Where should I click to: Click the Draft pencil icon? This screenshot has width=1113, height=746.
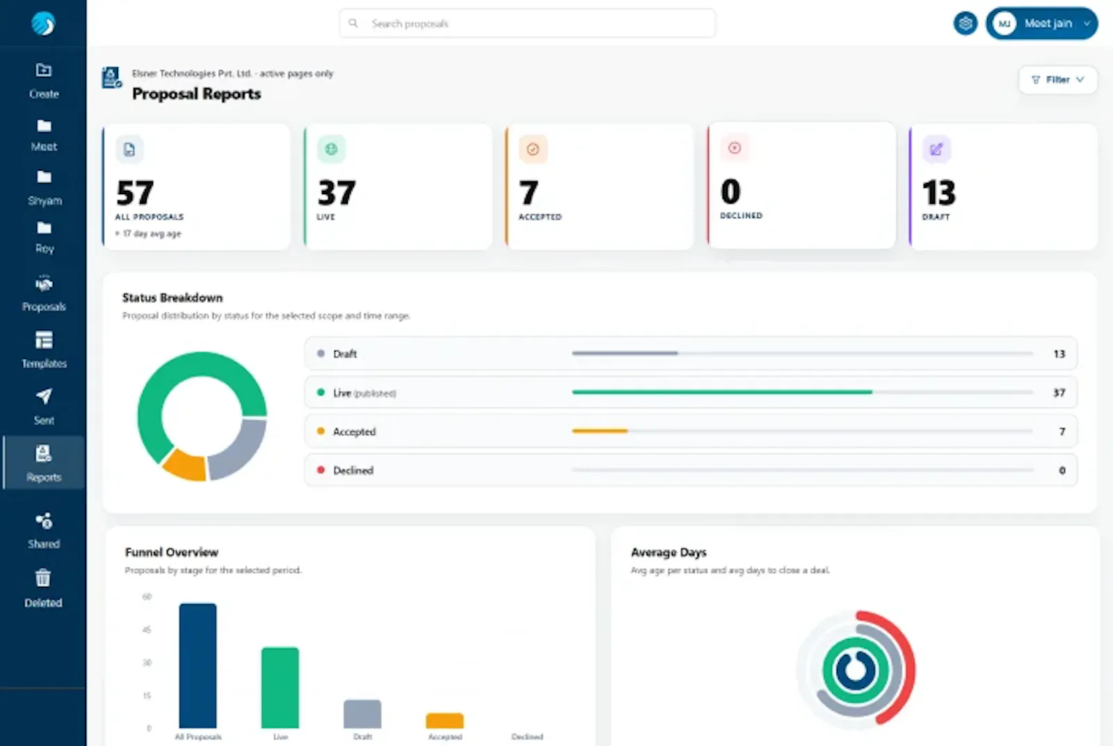coord(936,149)
